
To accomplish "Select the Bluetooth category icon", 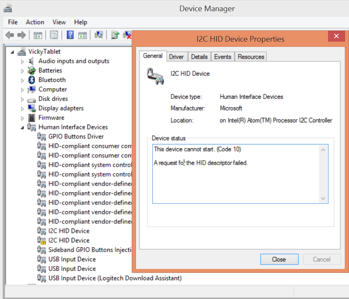I will pyautogui.click(x=32, y=80).
